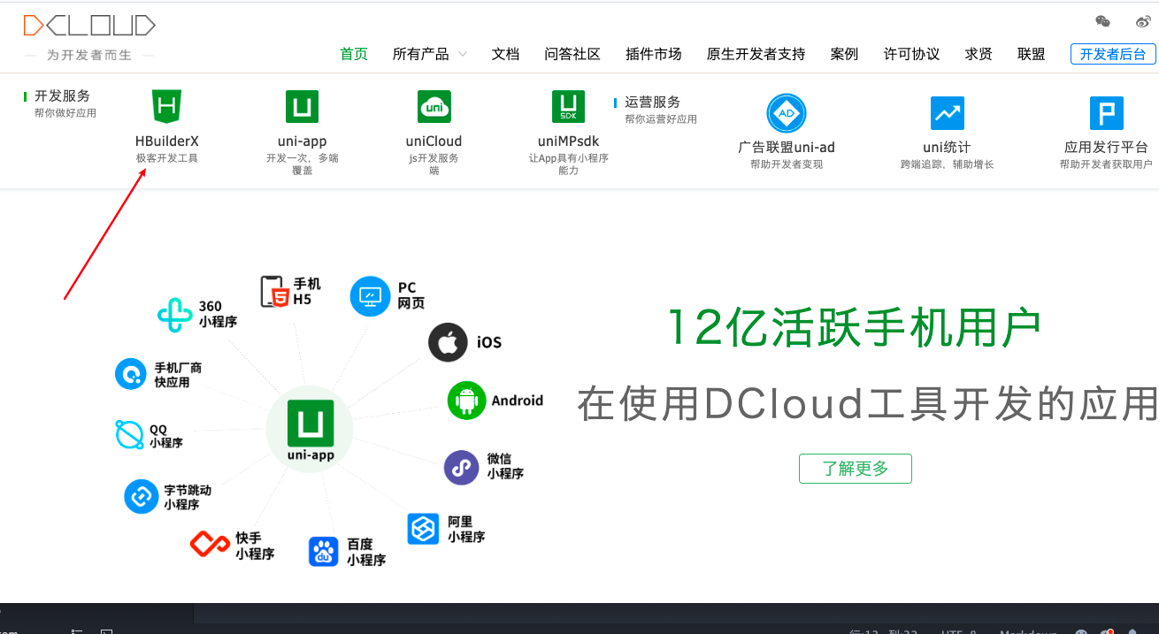Click the 为开发者而生 slogan
This screenshot has width=1159, height=634.
click(89, 55)
